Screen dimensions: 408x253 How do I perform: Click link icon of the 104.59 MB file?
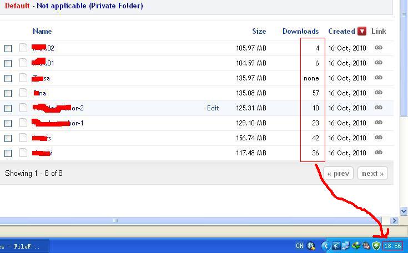pos(379,63)
